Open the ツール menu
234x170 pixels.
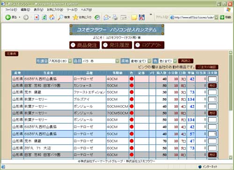click(72, 10)
